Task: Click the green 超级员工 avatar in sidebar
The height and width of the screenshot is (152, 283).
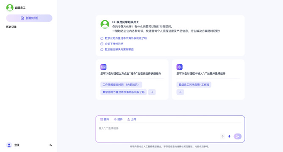Action: (10, 8)
